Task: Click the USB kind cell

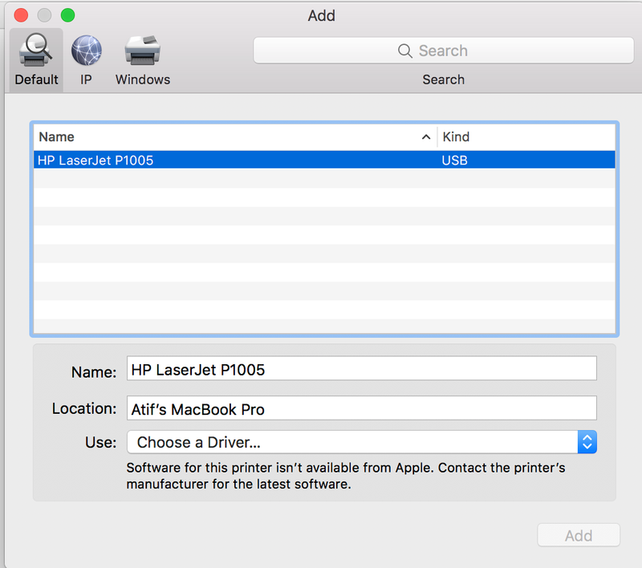Action: [x=454, y=160]
